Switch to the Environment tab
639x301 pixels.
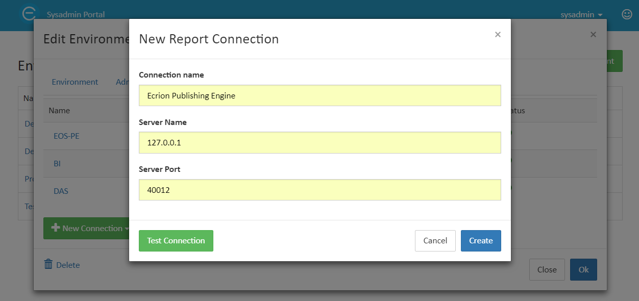(x=75, y=82)
